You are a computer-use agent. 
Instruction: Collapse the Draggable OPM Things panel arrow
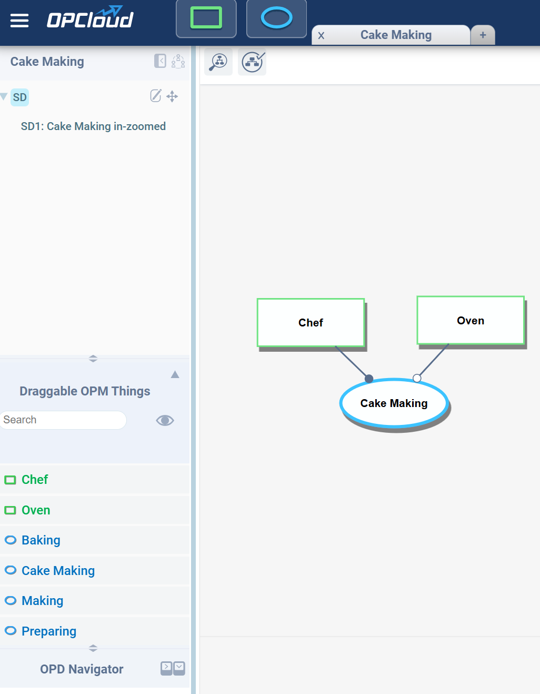[x=175, y=375]
